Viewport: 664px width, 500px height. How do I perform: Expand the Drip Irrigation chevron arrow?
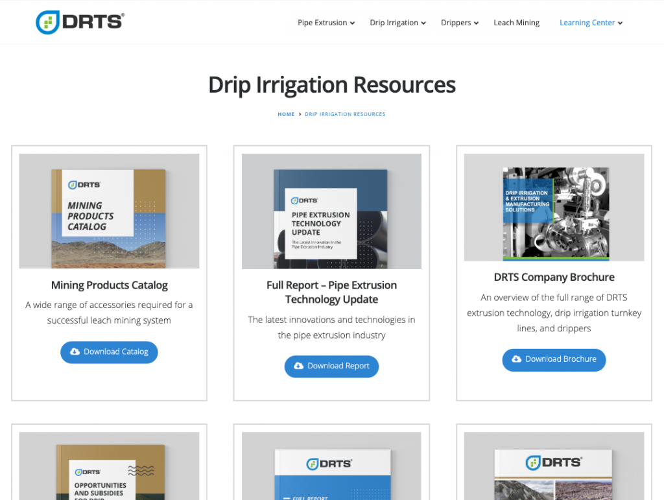(x=423, y=23)
